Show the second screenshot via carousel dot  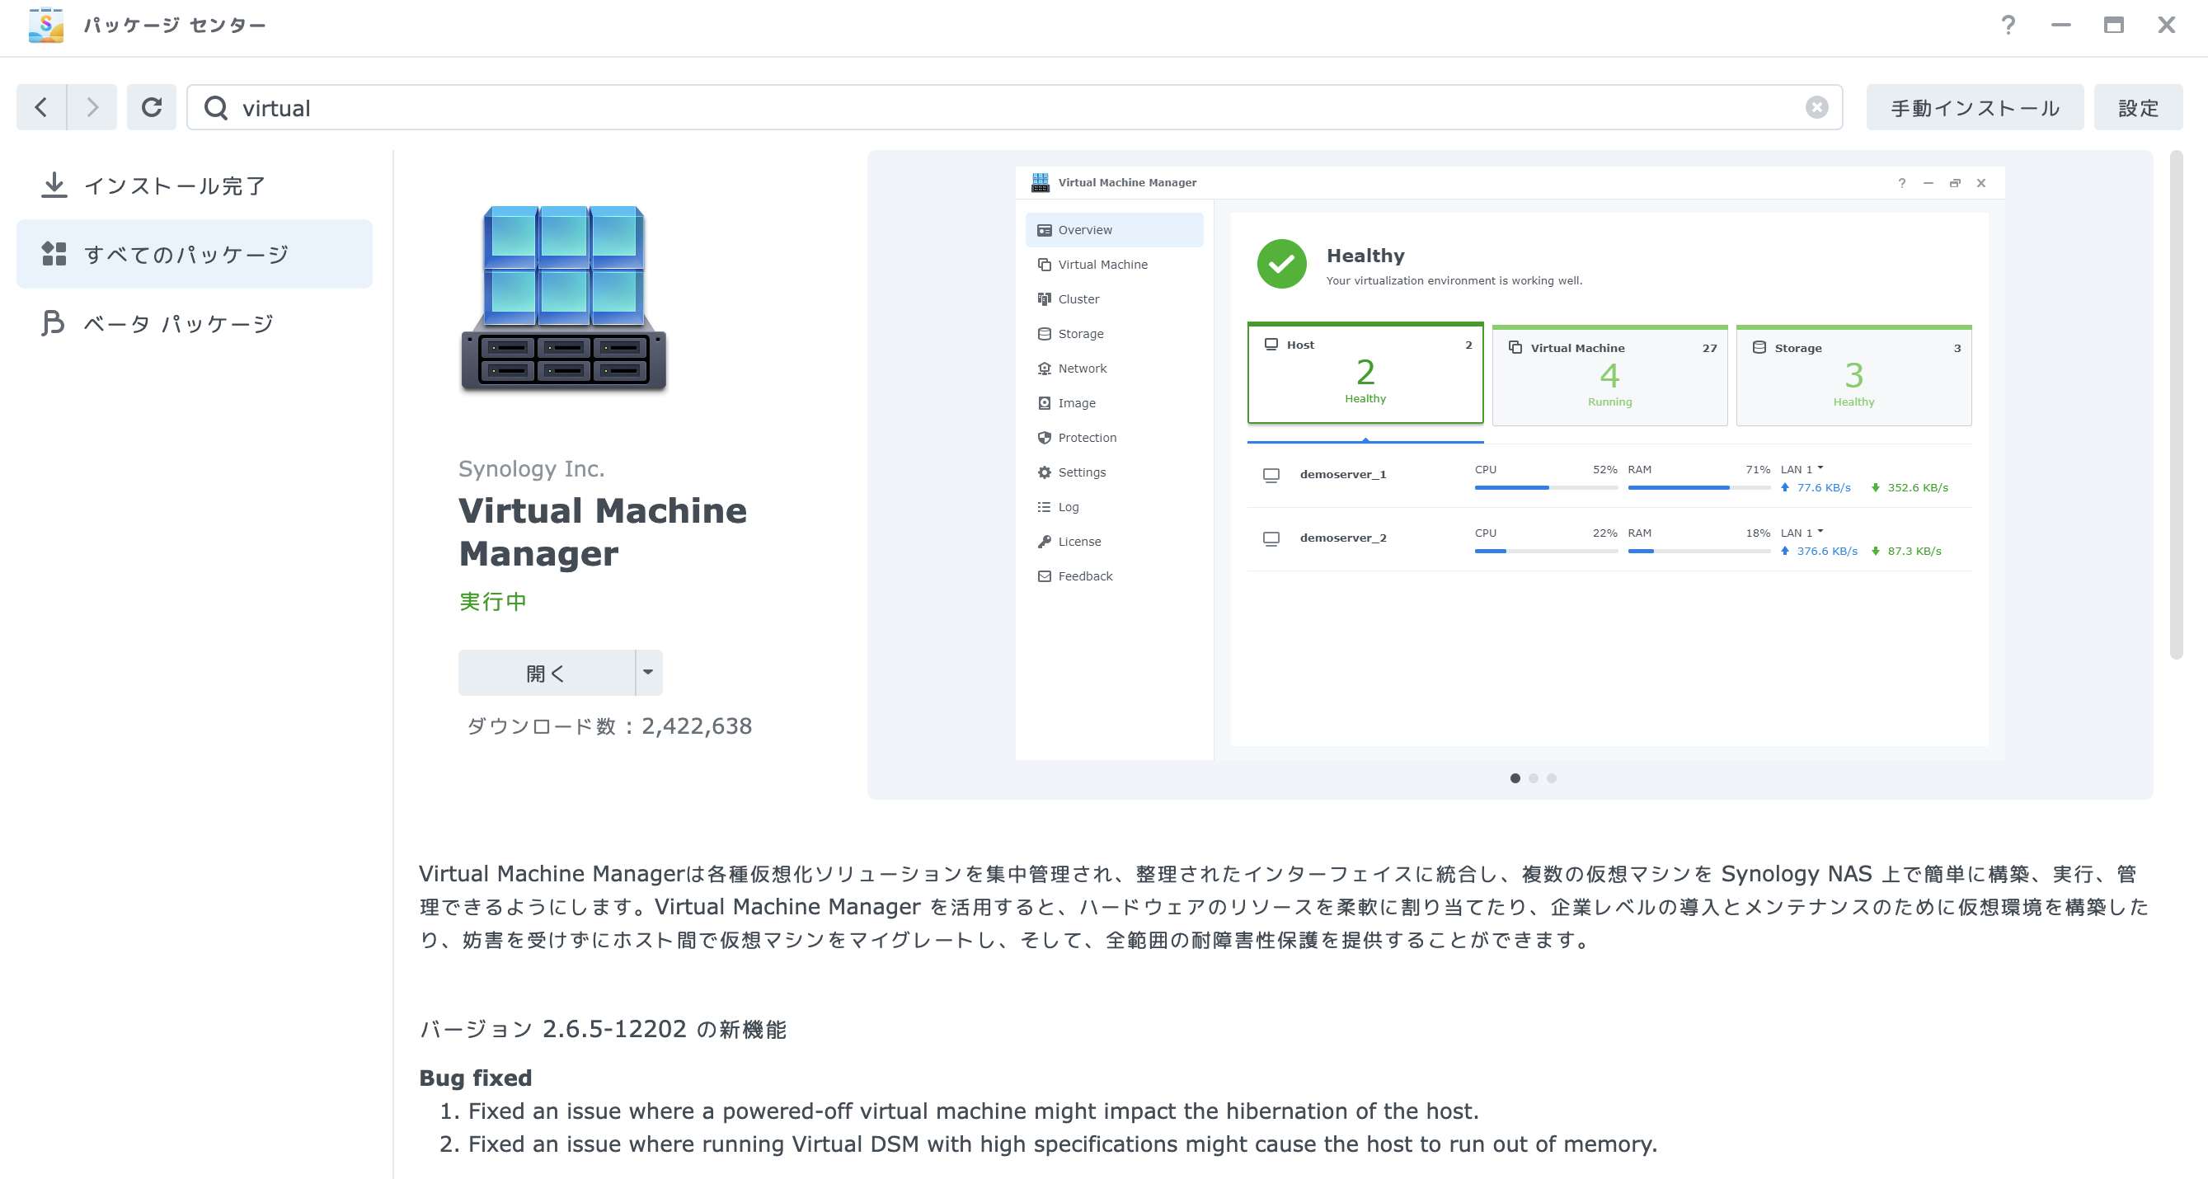click(x=1534, y=778)
